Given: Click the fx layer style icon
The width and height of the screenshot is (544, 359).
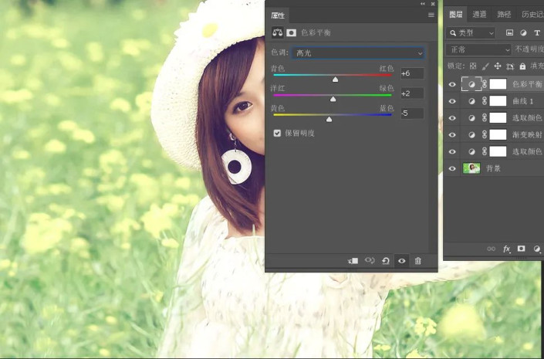Looking at the screenshot, I should [506, 249].
